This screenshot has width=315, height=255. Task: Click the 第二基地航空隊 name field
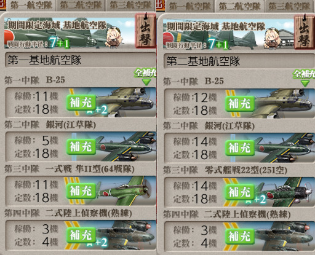[x=239, y=61]
